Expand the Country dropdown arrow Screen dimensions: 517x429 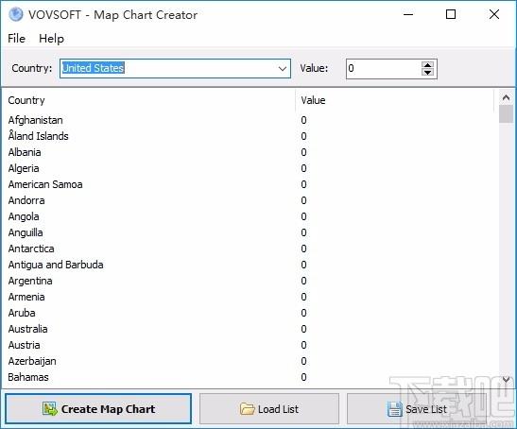[x=282, y=69]
